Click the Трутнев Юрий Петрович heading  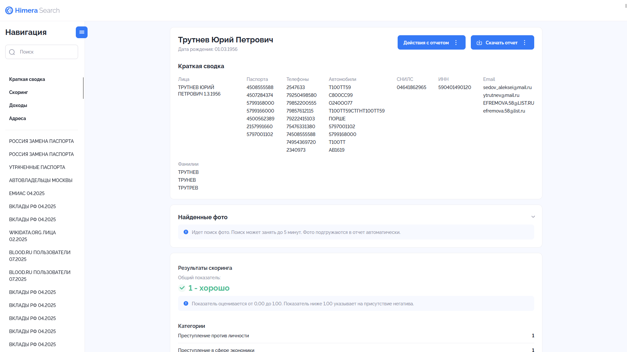pyautogui.click(x=225, y=40)
